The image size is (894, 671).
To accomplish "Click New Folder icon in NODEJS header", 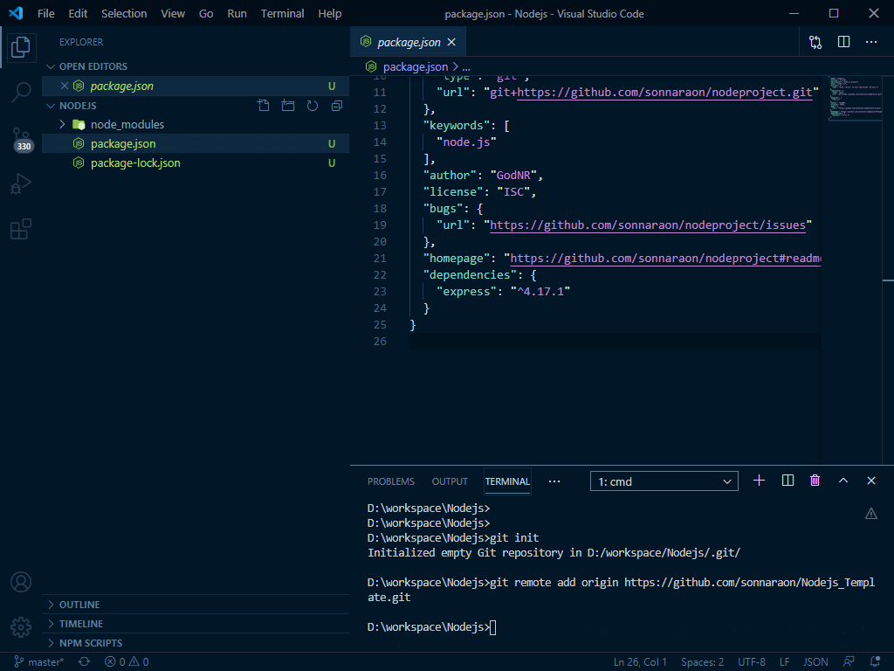I will tap(288, 106).
